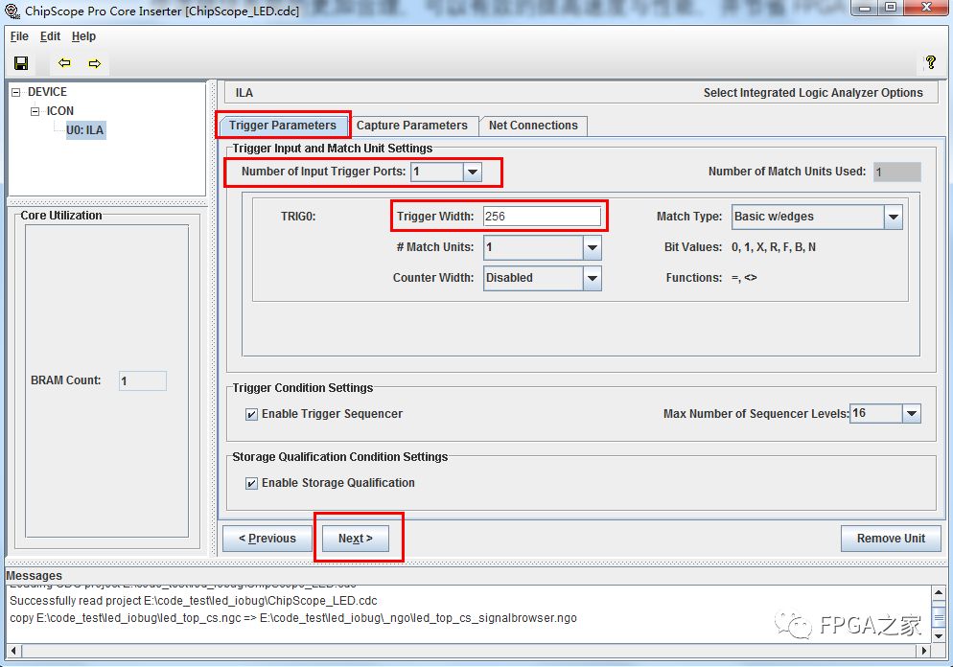Click the 'Successfully read project' message line

[194, 601]
